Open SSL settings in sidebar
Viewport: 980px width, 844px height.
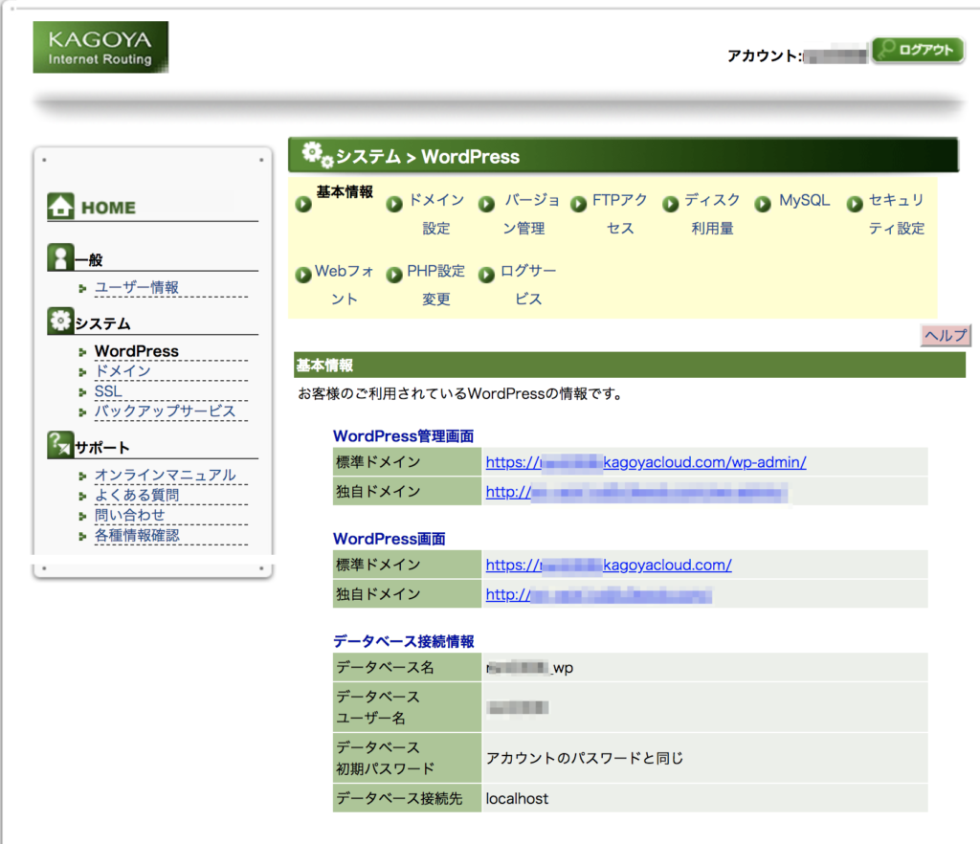(x=108, y=391)
